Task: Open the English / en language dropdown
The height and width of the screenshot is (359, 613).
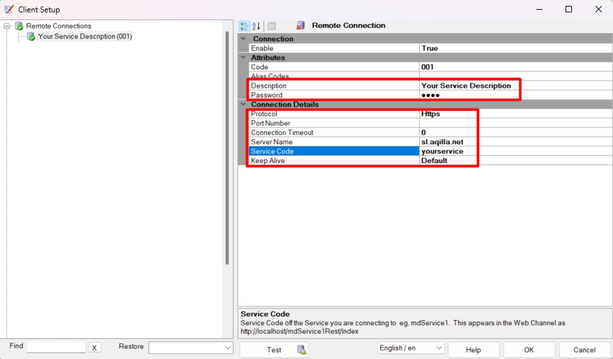Action: pyautogui.click(x=439, y=349)
